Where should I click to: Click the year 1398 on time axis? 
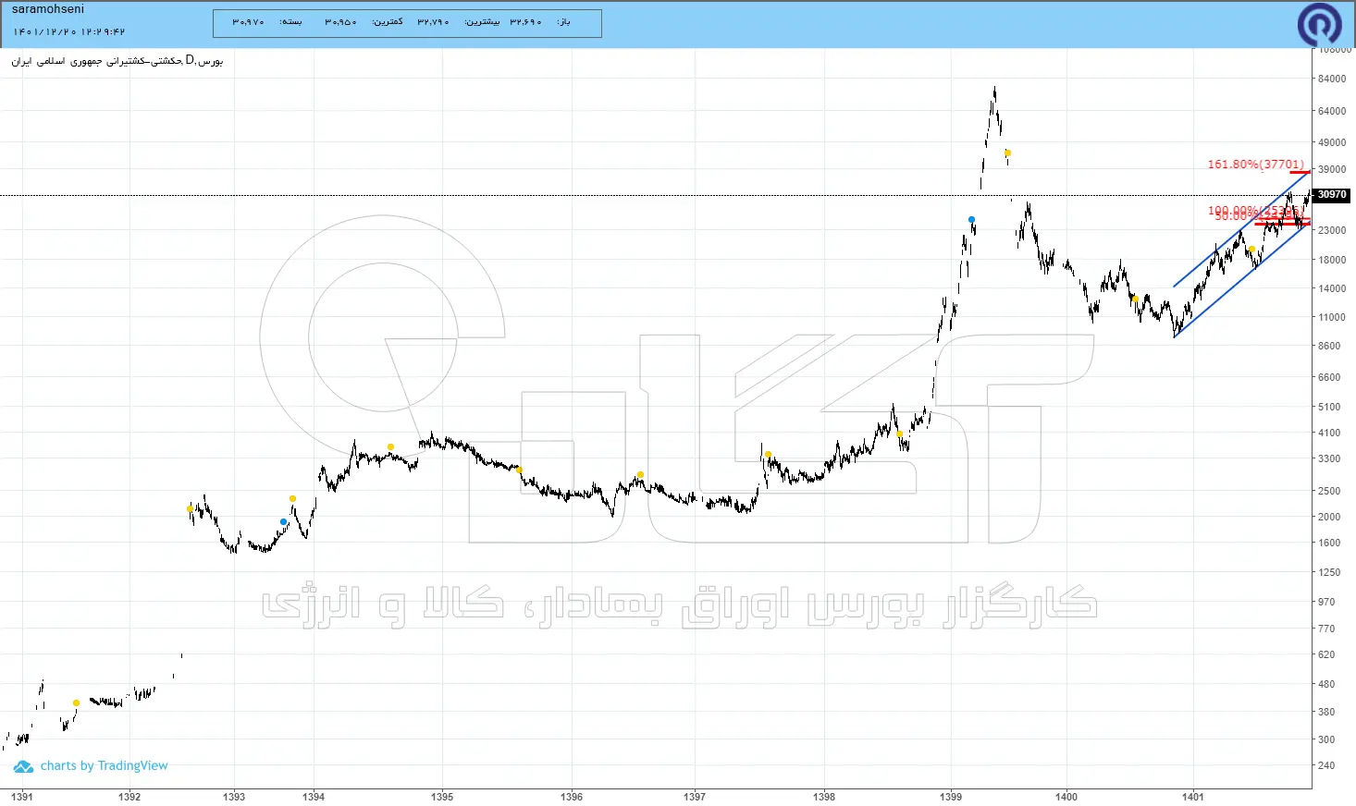click(x=824, y=797)
